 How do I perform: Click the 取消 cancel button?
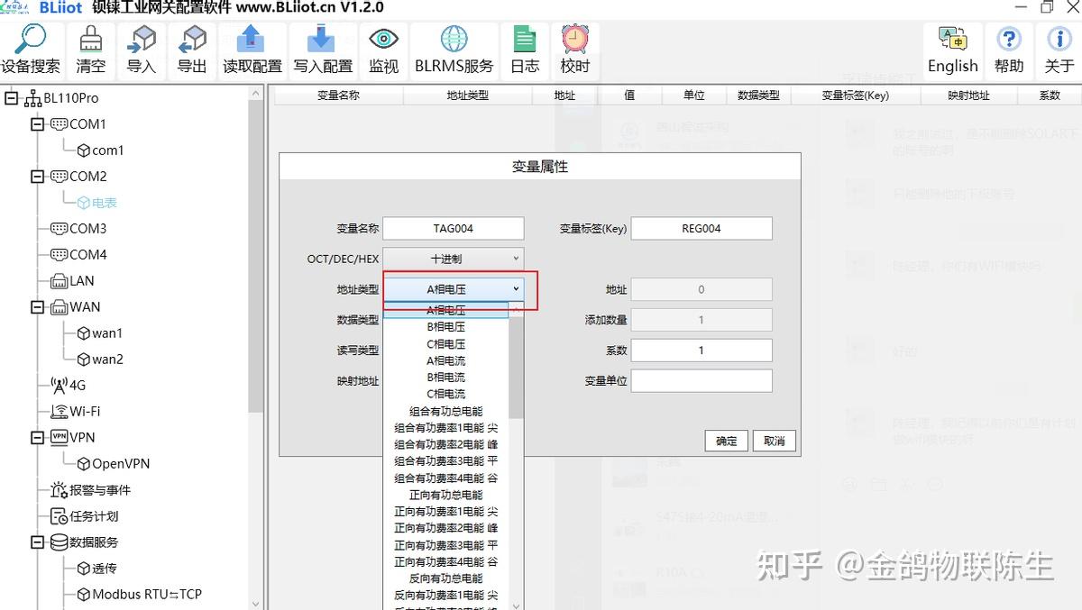[x=774, y=442]
